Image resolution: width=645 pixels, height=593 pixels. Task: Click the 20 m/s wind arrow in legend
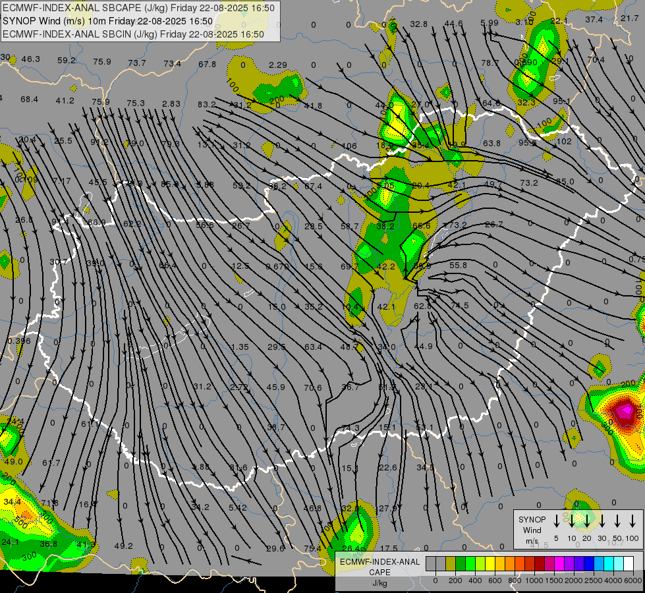[587, 521]
